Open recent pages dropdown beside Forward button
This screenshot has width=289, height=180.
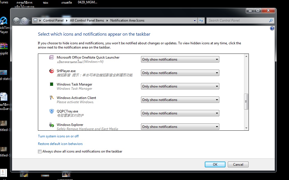click(30, 21)
